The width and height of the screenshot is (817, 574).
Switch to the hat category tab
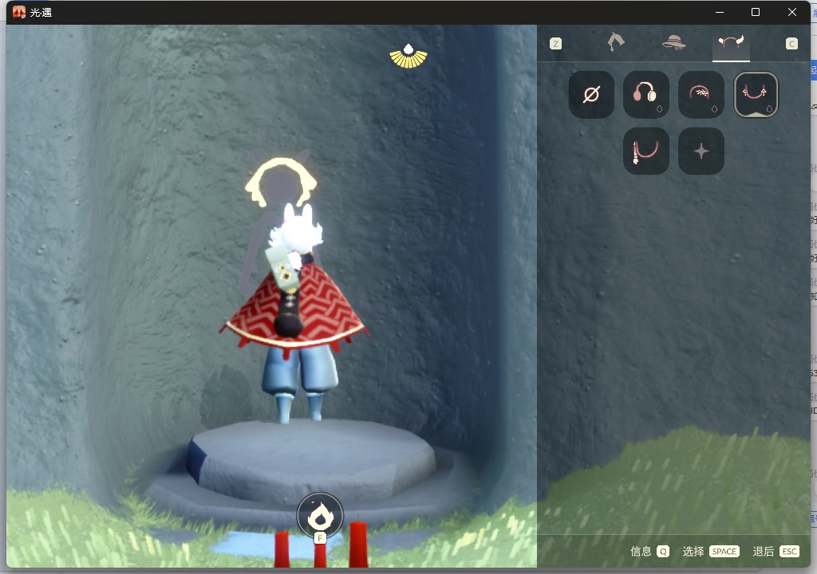[673, 42]
